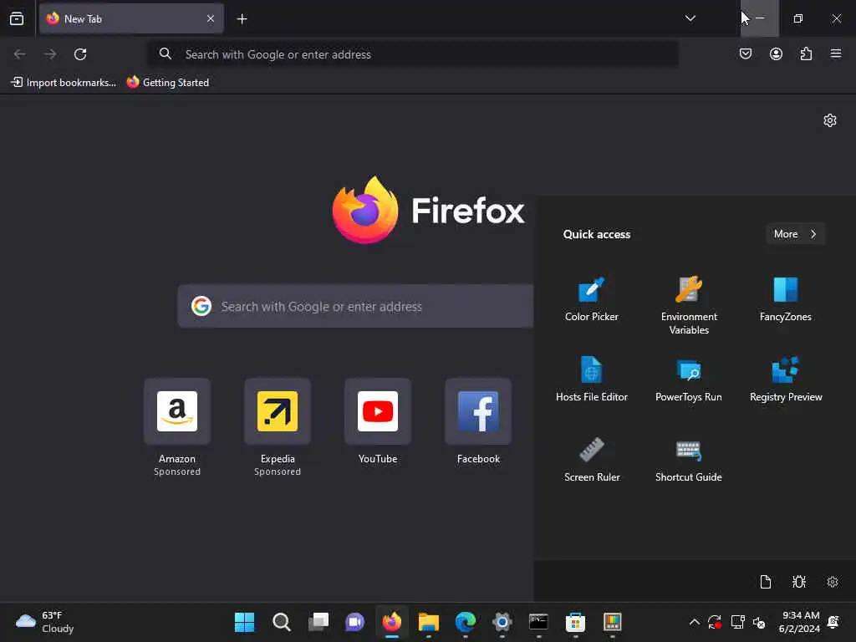Image resolution: width=856 pixels, height=642 pixels.
Task: Click the Firefox icon on the taskbar
Action: click(x=391, y=622)
